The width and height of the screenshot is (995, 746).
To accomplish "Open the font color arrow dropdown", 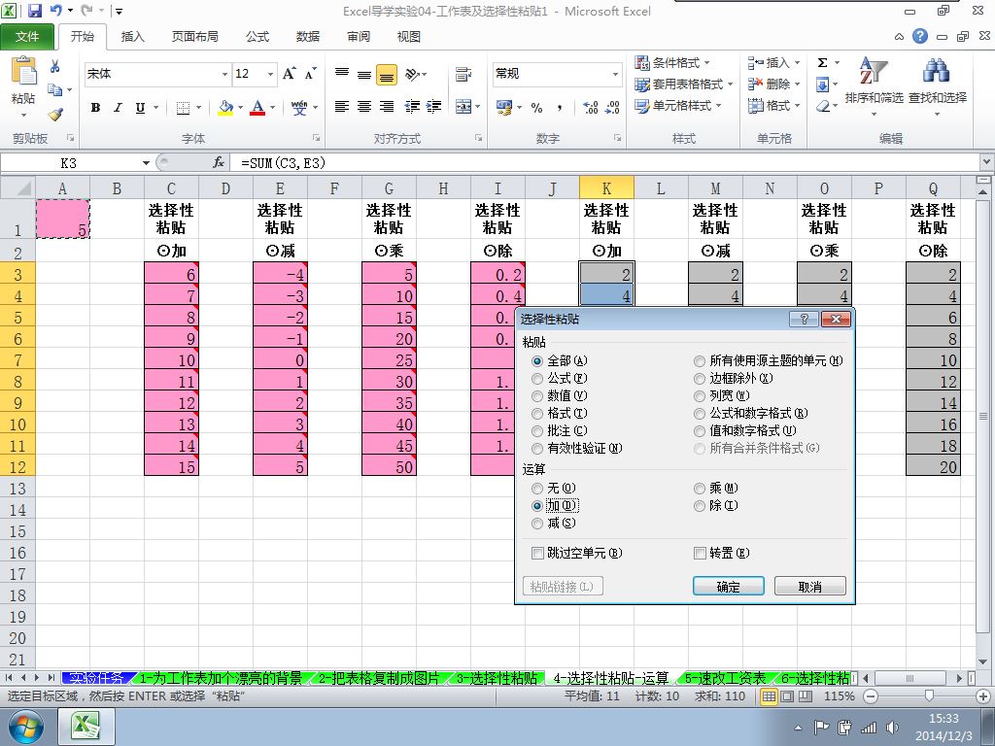I will coord(273,107).
